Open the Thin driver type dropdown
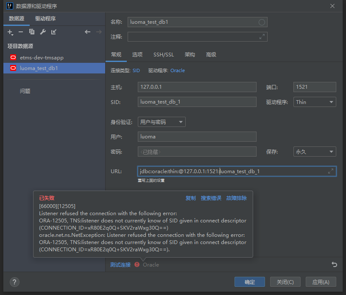This screenshot has width=346, height=295. (315, 102)
